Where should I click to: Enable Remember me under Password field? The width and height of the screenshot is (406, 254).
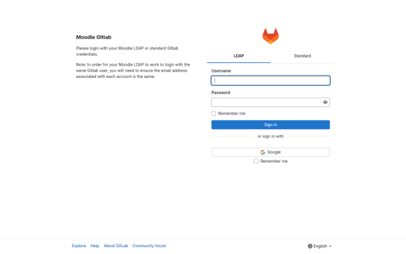[x=214, y=114]
